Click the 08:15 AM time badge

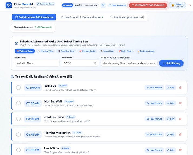(x=32, y=119)
